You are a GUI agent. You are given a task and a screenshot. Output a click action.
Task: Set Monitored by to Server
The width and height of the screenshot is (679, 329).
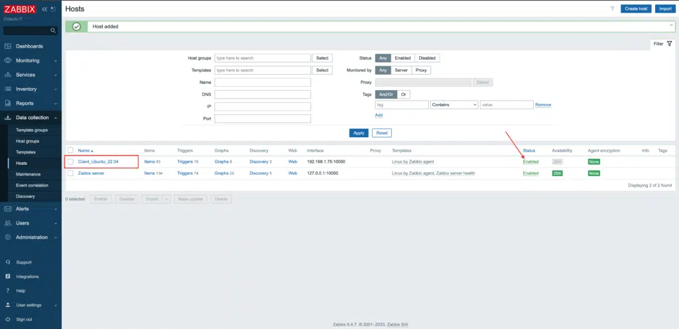tap(401, 70)
